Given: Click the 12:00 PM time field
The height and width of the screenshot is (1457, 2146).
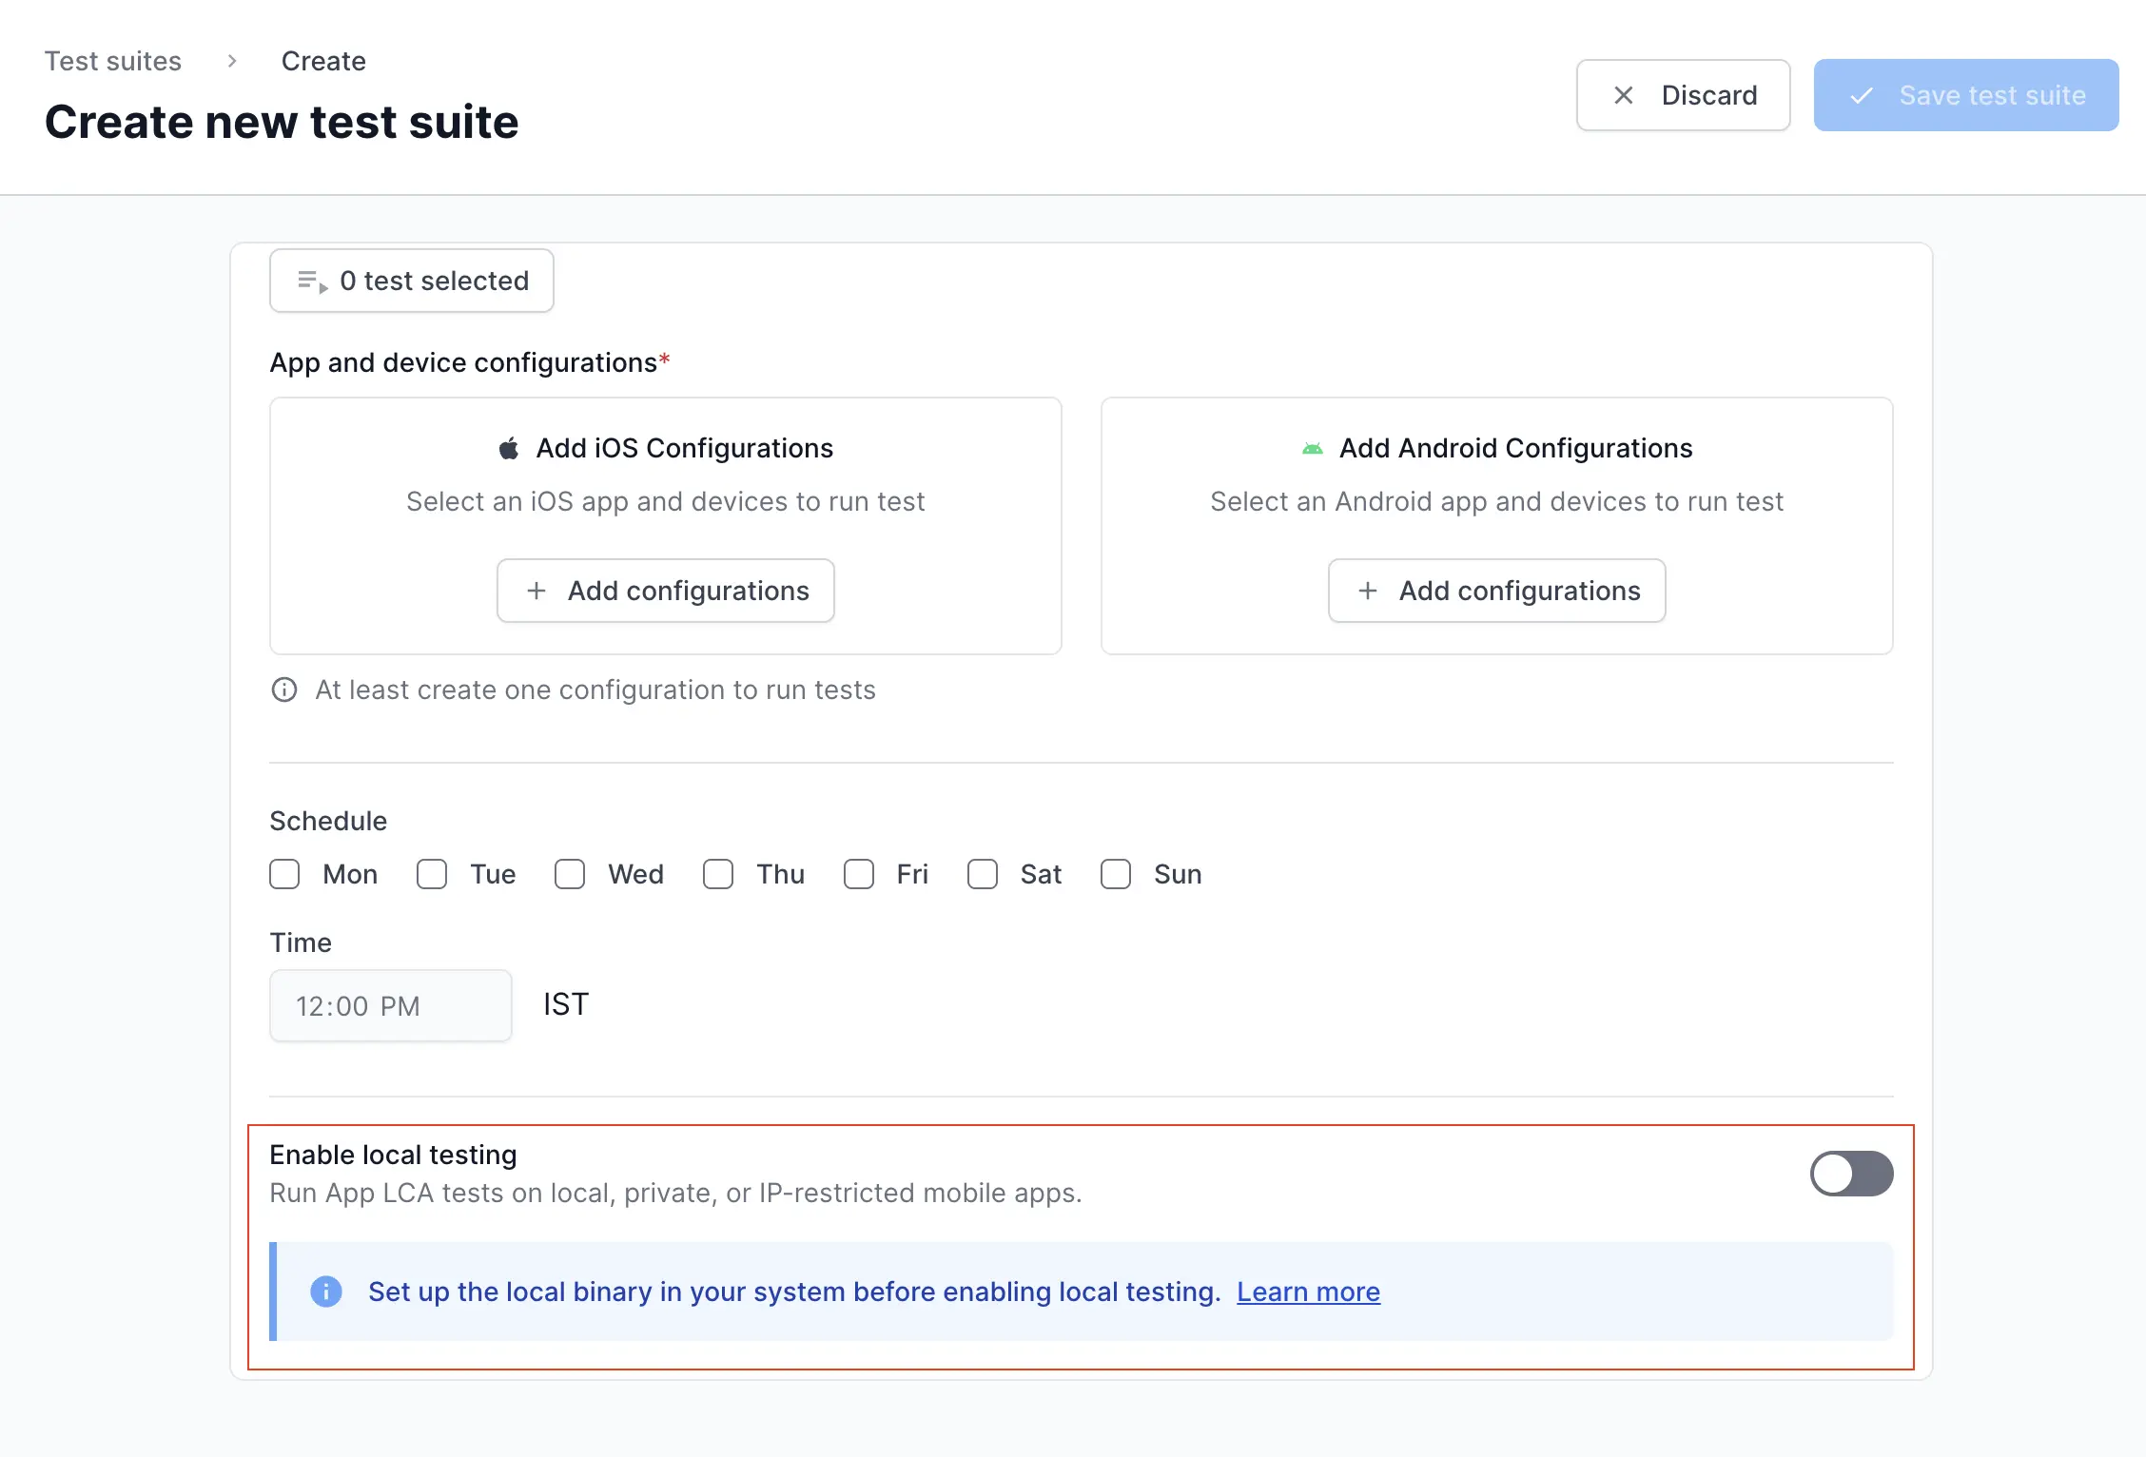Looking at the screenshot, I should click(x=390, y=1005).
